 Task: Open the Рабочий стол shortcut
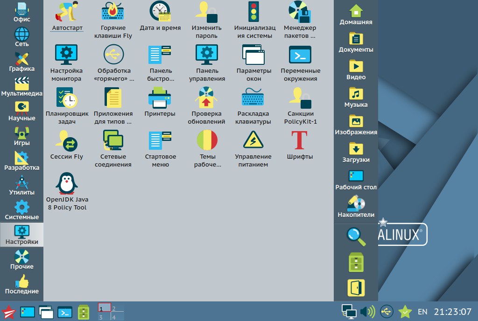pyautogui.click(x=356, y=180)
